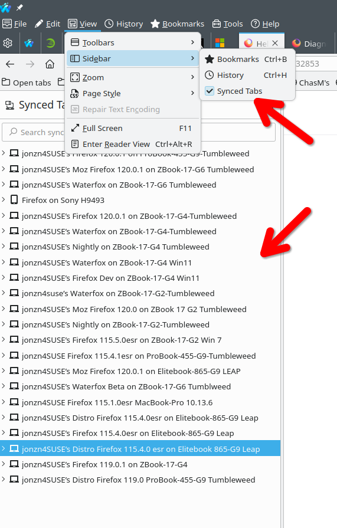The width and height of the screenshot is (337, 528).
Task: Click the Back navigation arrow
Action: (10, 64)
